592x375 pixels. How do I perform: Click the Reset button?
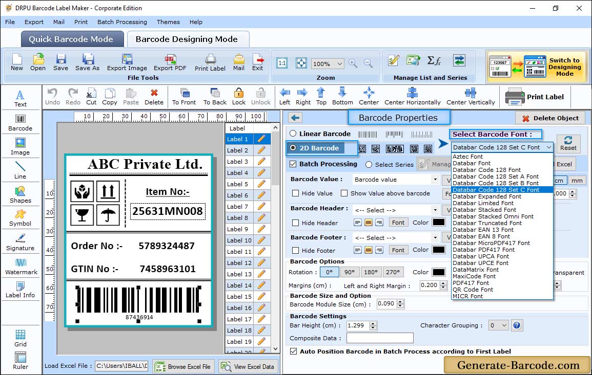pyautogui.click(x=568, y=143)
